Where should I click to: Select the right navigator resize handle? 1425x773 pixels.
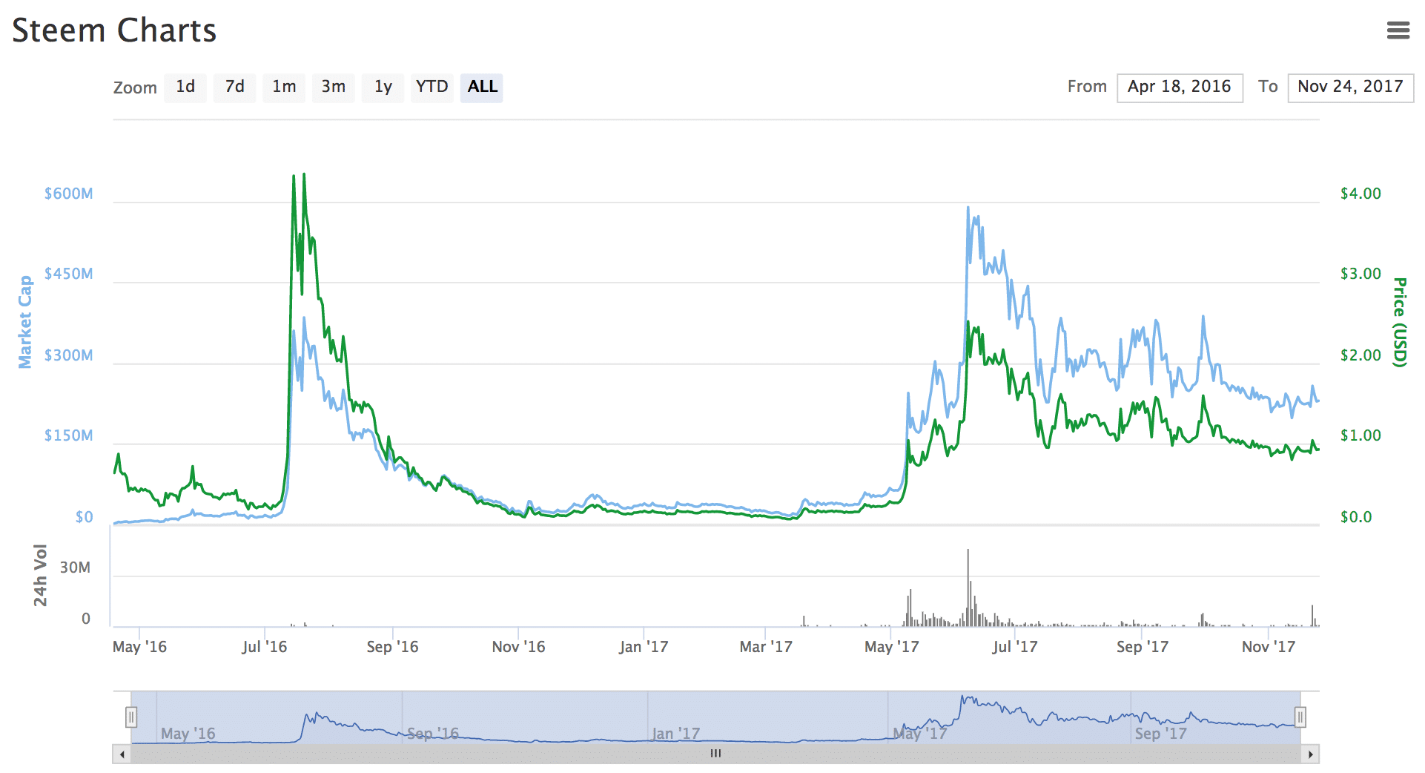(x=1300, y=716)
